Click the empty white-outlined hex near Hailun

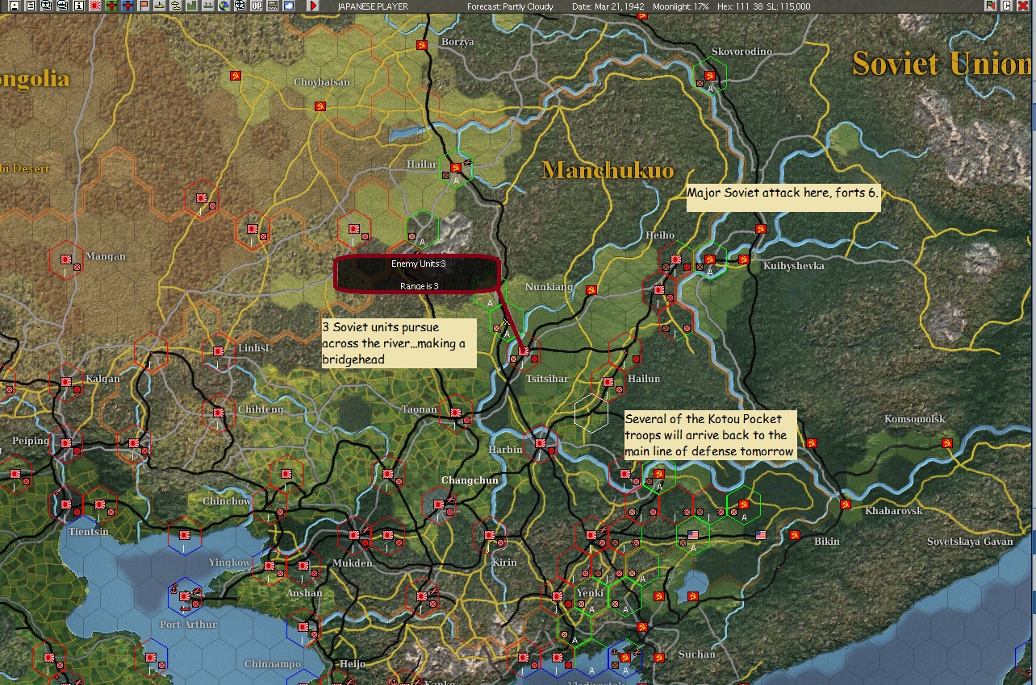[x=591, y=413]
